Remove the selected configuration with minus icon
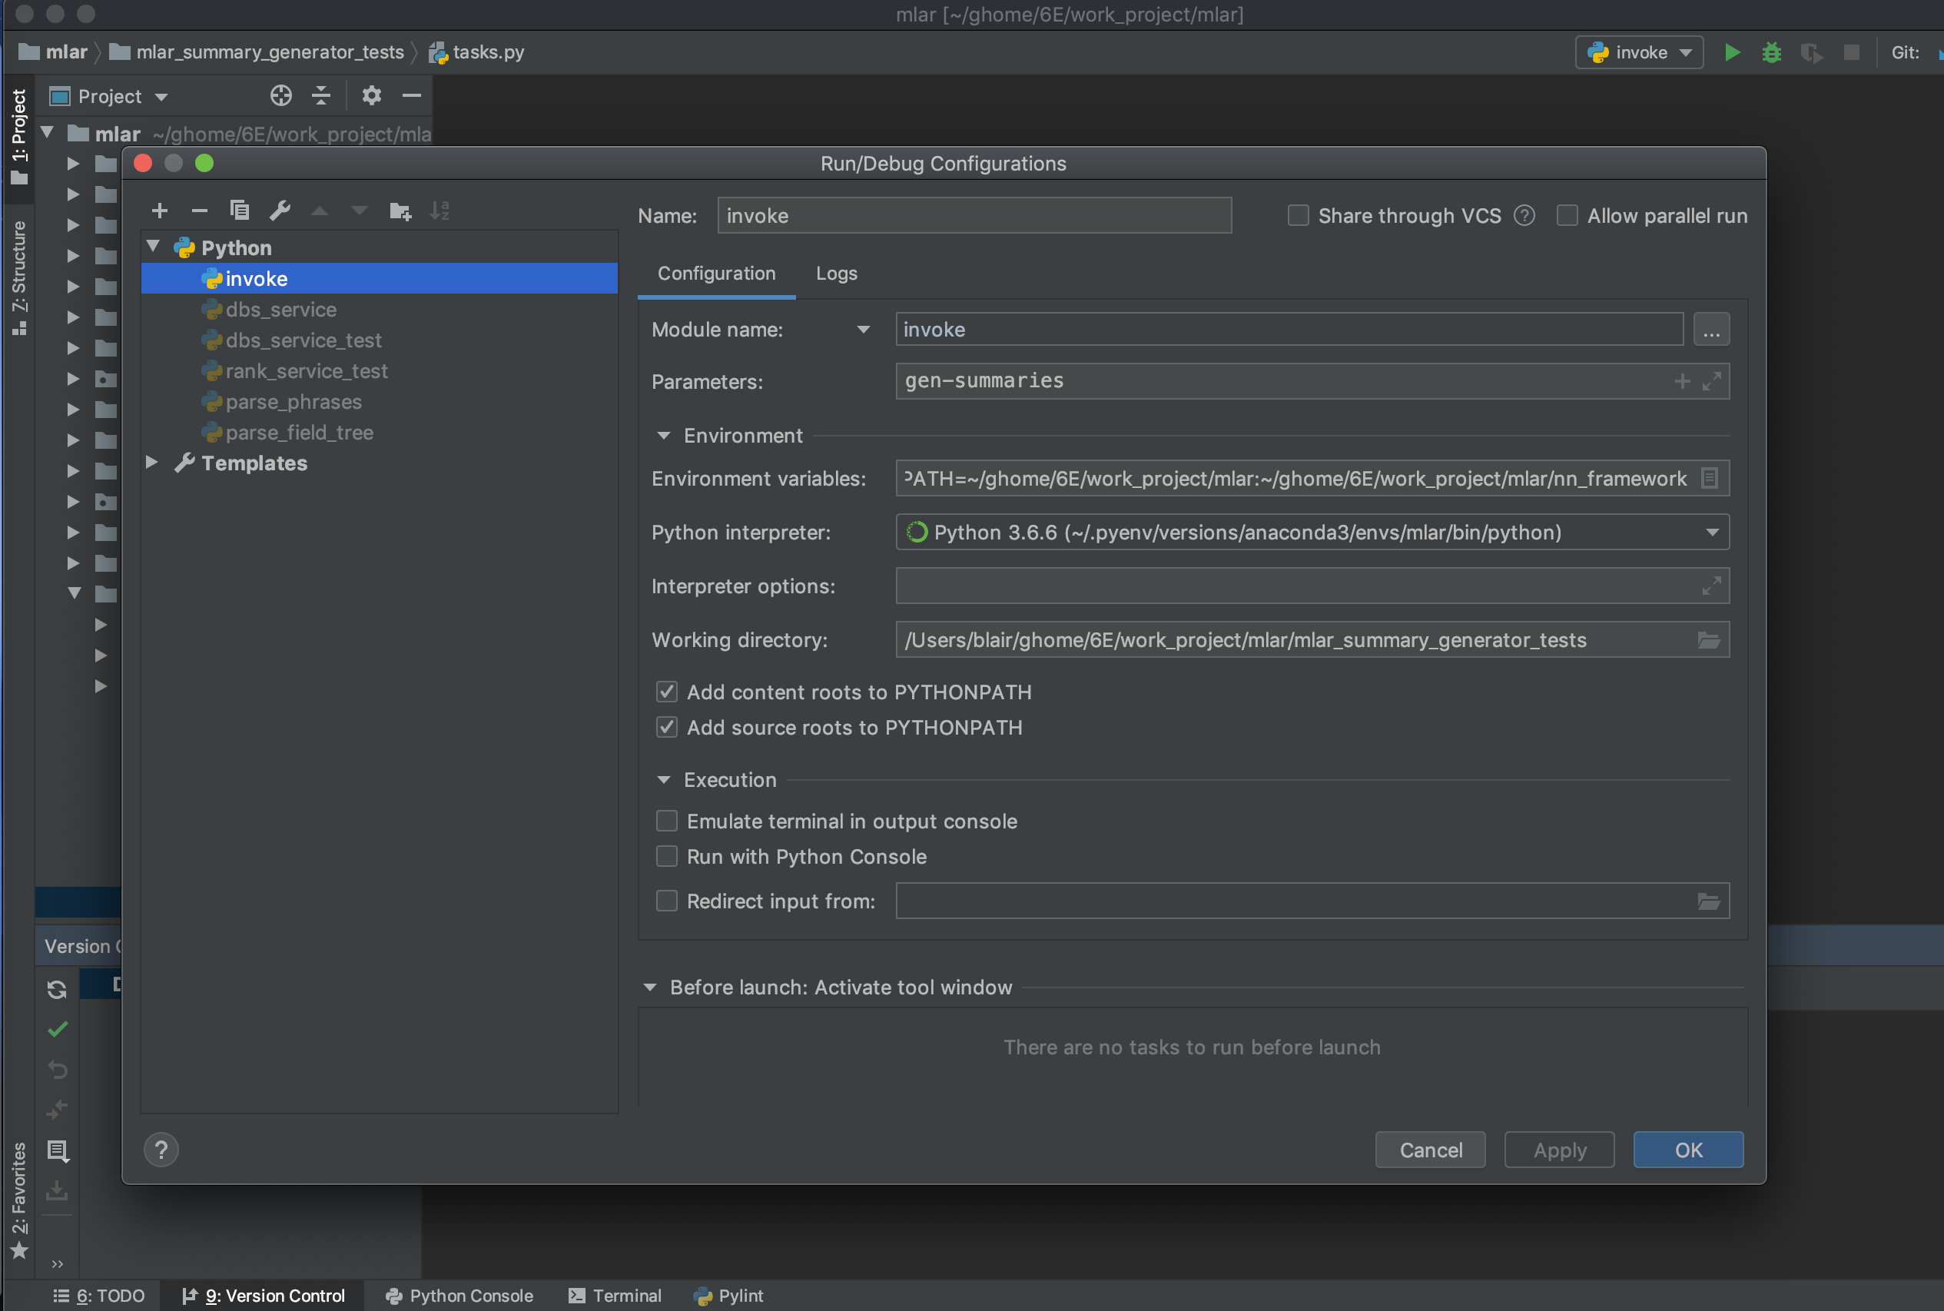 (199, 211)
